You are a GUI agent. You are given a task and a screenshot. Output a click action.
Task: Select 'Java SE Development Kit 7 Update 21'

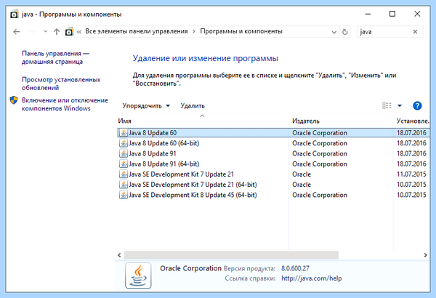[181, 174]
